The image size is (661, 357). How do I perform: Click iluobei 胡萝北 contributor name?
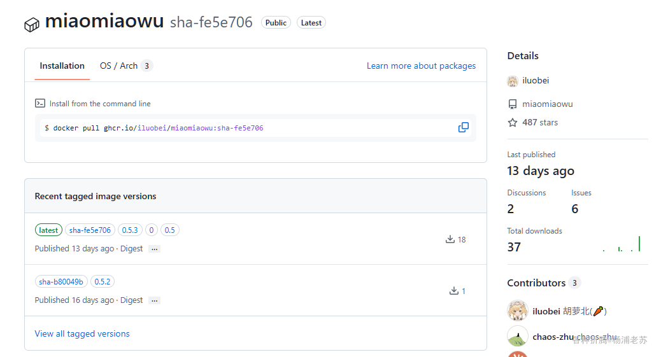click(569, 311)
